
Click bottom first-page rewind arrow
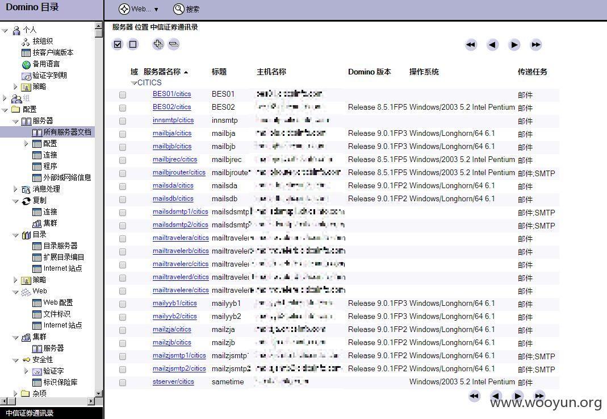474,396
